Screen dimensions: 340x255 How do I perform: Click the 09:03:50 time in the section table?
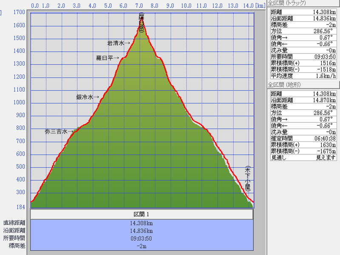pyautogui.click(x=142, y=238)
